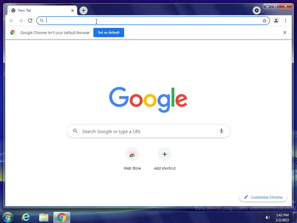Bookmark this tab with the star icon
297x223 pixels.
(x=265, y=21)
